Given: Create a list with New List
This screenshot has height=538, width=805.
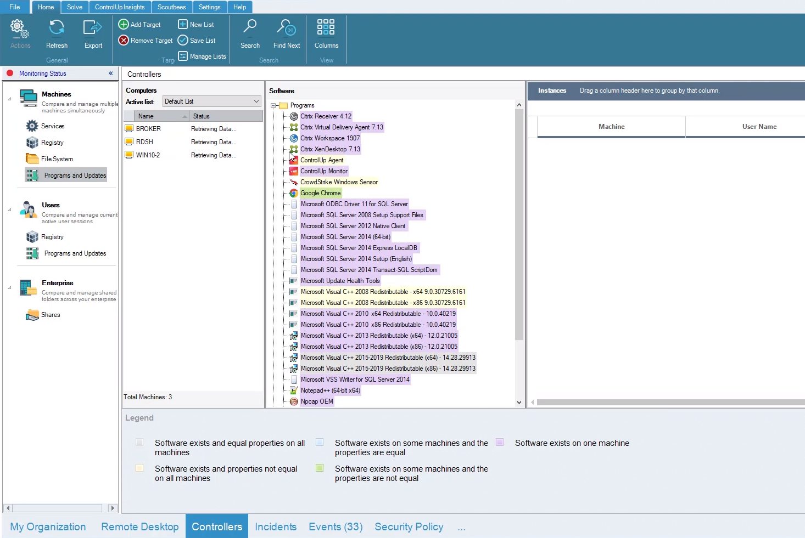Looking at the screenshot, I should [196, 25].
